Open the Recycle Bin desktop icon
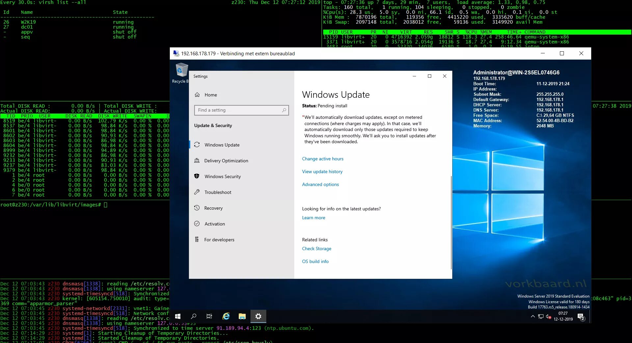This screenshot has height=343, width=632. 180,73
